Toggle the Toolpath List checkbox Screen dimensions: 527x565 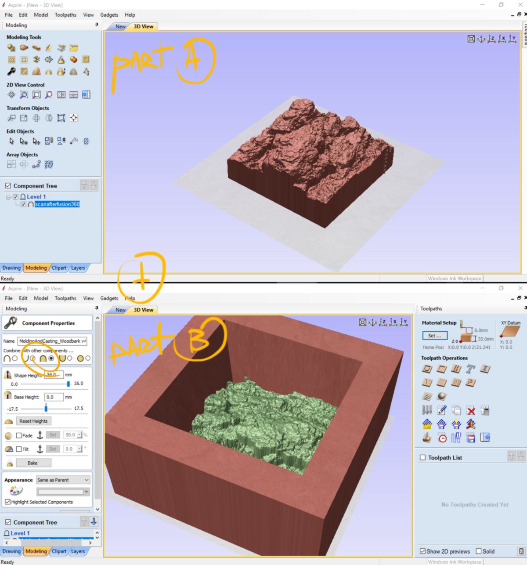(423, 457)
